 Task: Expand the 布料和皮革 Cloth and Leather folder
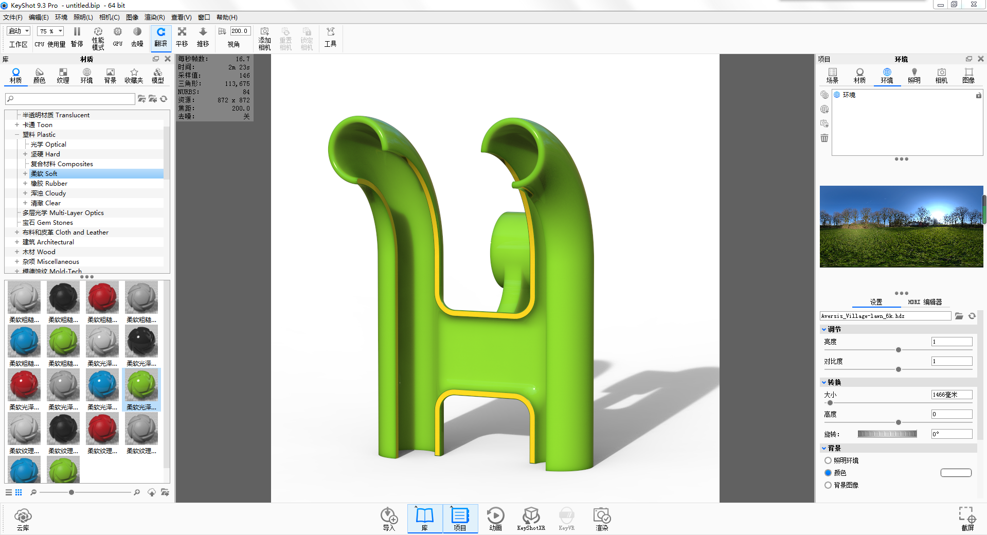point(17,233)
